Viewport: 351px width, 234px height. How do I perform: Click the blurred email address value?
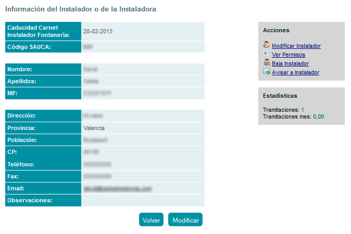pos(117,188)
